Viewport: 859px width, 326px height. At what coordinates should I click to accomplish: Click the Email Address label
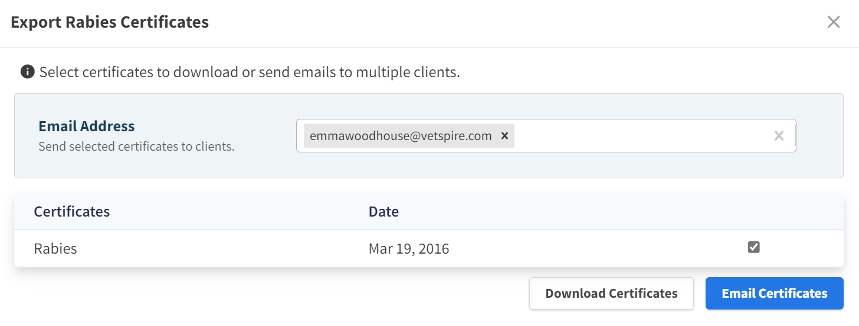87,126
